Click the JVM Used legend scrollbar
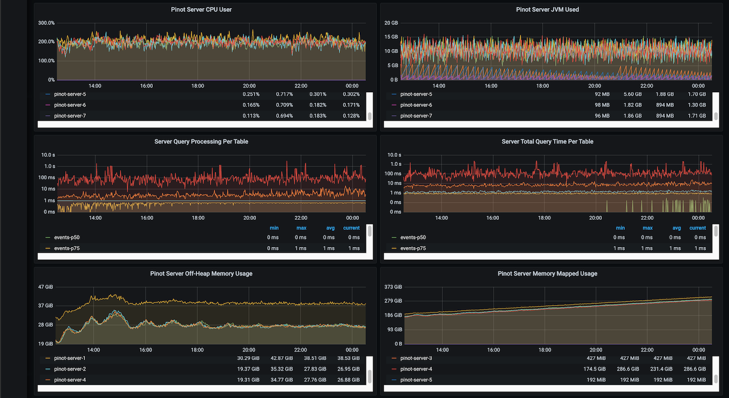729x398 pixels. click(716, 116)
